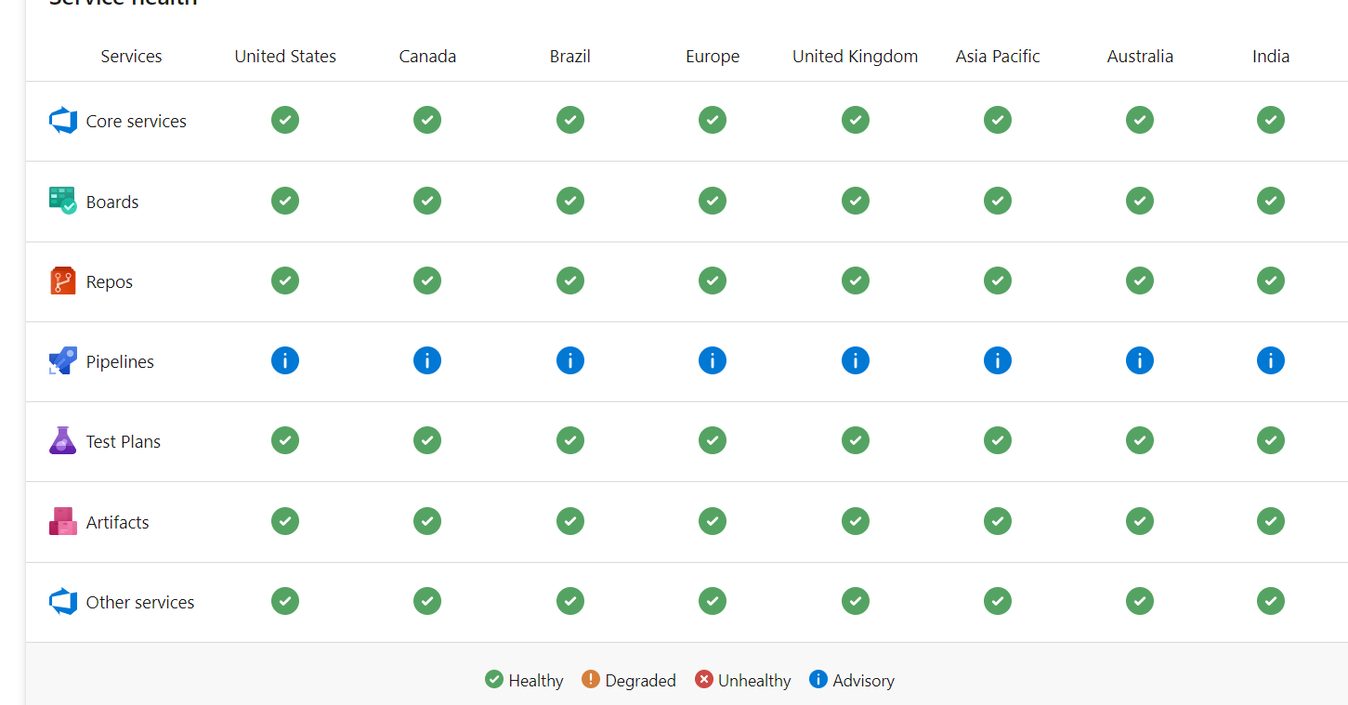Click the Asia Pacific column header
The width and height of the screenshot is (1348, 705).
click(998, 56)
